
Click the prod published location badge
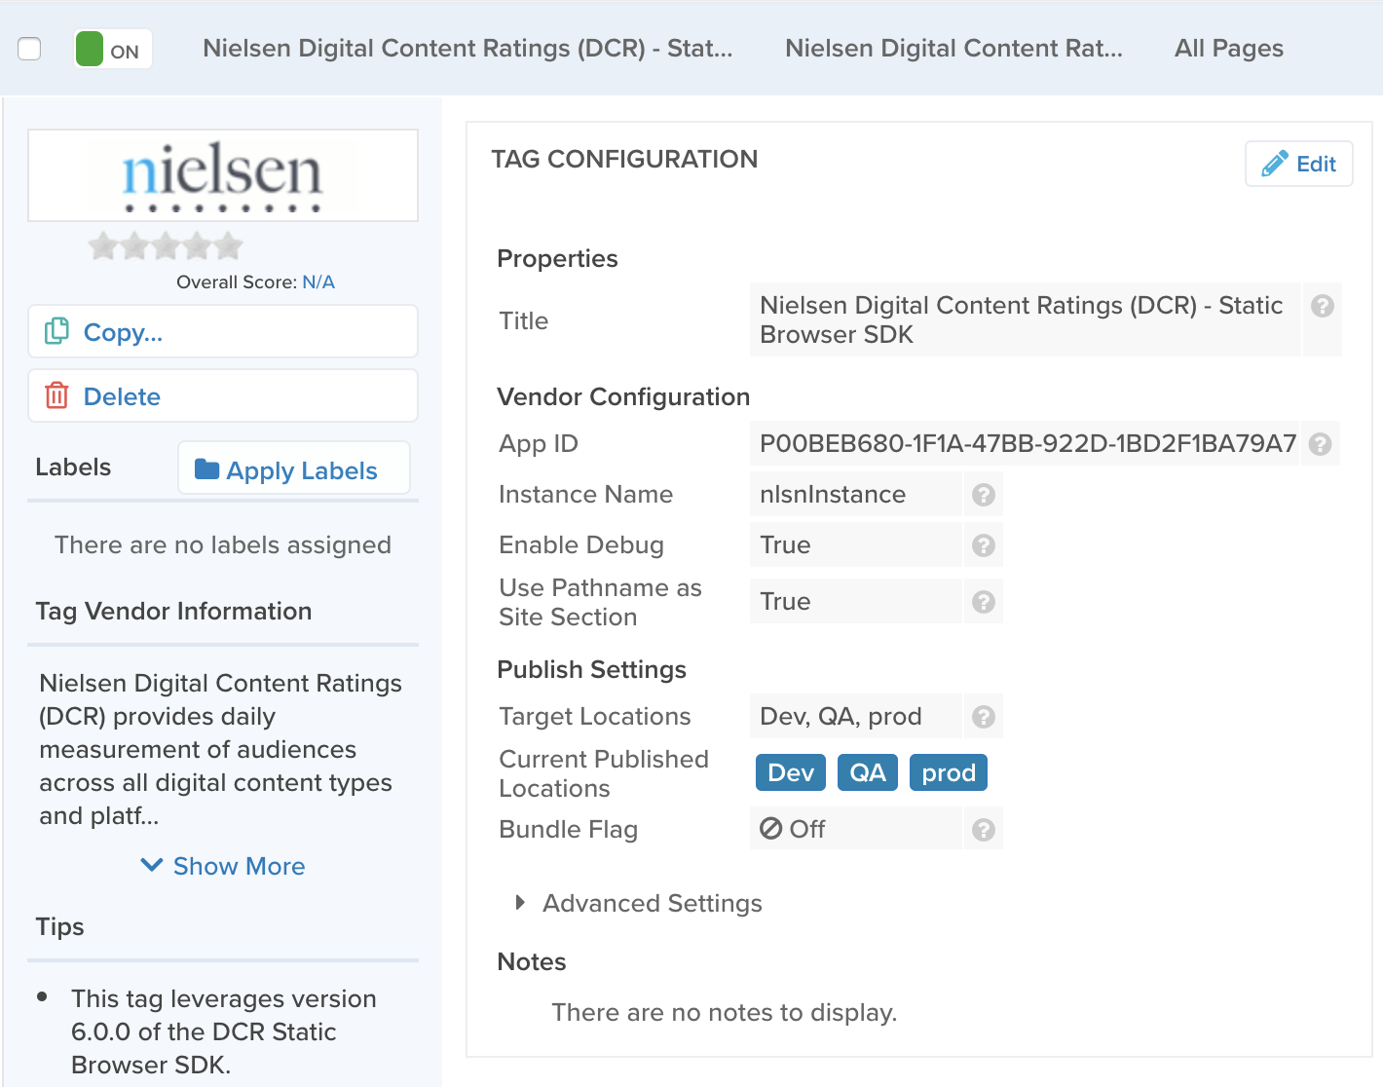tap(949, 772)
